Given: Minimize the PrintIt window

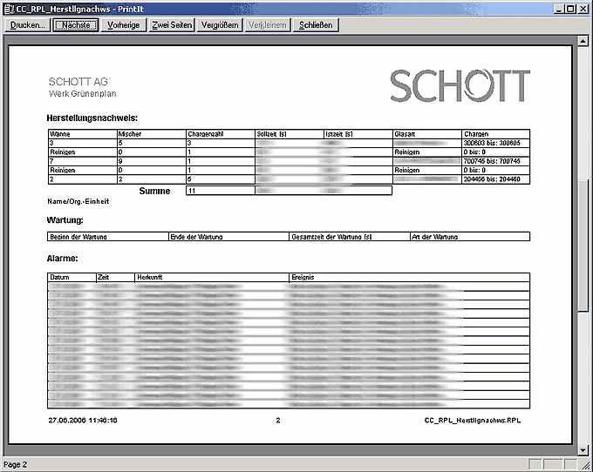Looking at the screenshot, I should (x=559, y=9).
